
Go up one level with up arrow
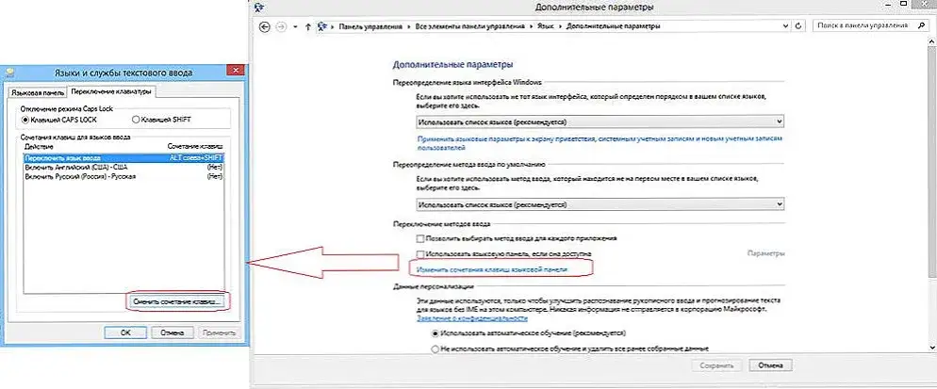pyautogui.click(x=307, y=27)
